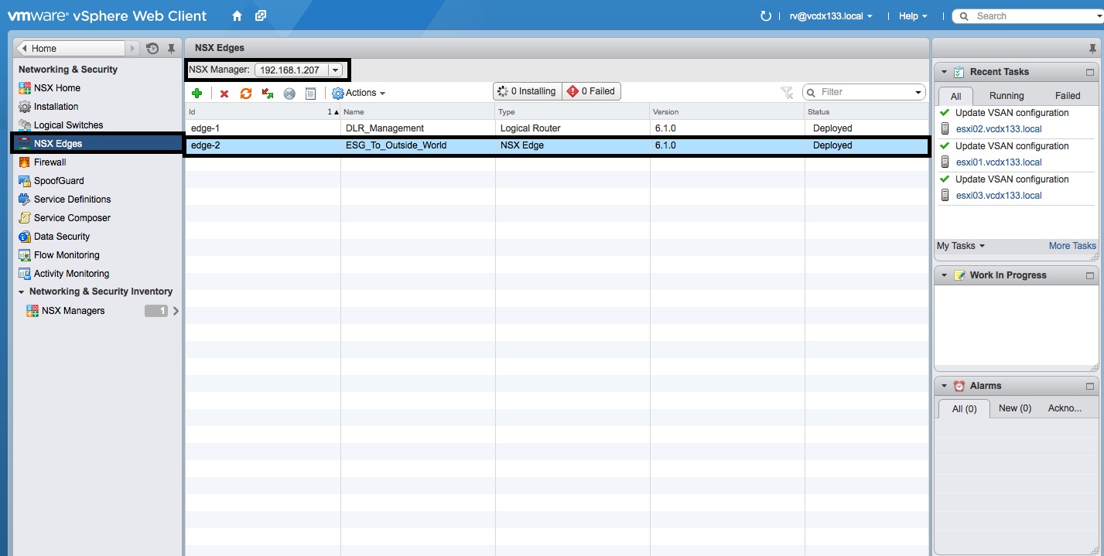
Task: Open the Actions dropdown menu
Action: pos(359,93)
